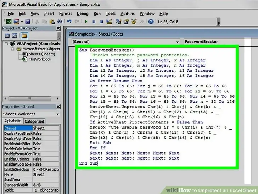Click the Copy icon in the toolbar

(44, 22)
